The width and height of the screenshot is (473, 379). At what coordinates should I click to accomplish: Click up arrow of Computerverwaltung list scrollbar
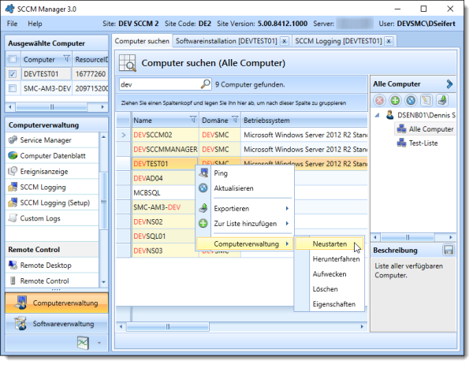coord(103,136)
